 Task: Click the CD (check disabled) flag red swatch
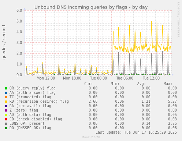pyautogui.click(x=6, y=119)
